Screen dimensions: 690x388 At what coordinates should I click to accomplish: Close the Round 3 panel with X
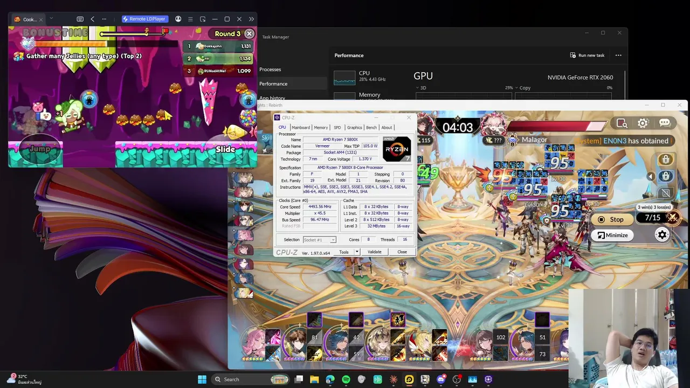[249, 33]
